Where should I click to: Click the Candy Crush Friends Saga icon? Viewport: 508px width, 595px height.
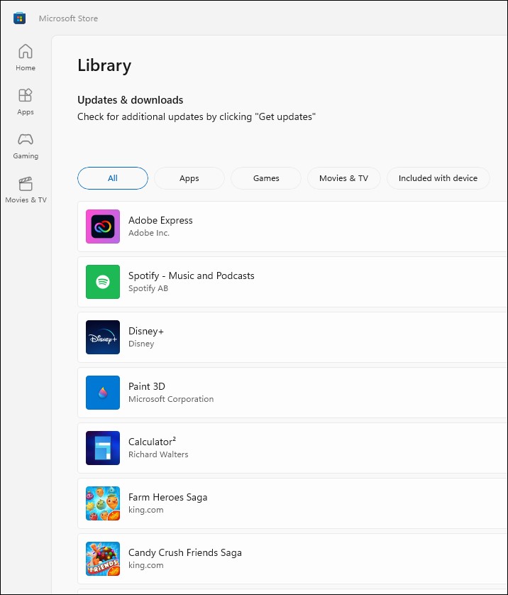[103, 559]
